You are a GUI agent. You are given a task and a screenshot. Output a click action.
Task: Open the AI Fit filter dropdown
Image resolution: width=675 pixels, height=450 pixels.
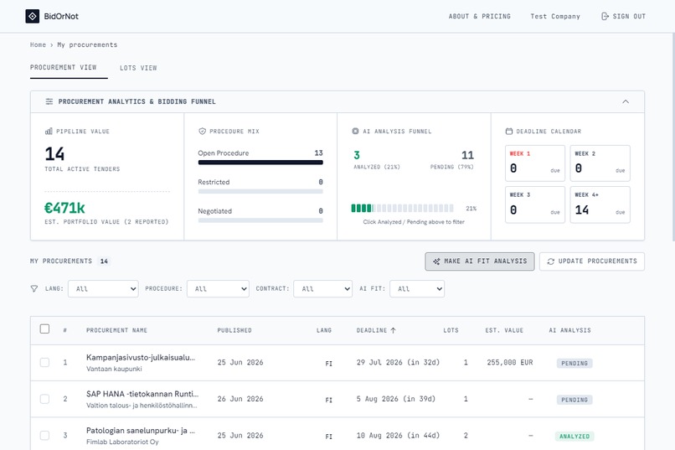[417, 289]
